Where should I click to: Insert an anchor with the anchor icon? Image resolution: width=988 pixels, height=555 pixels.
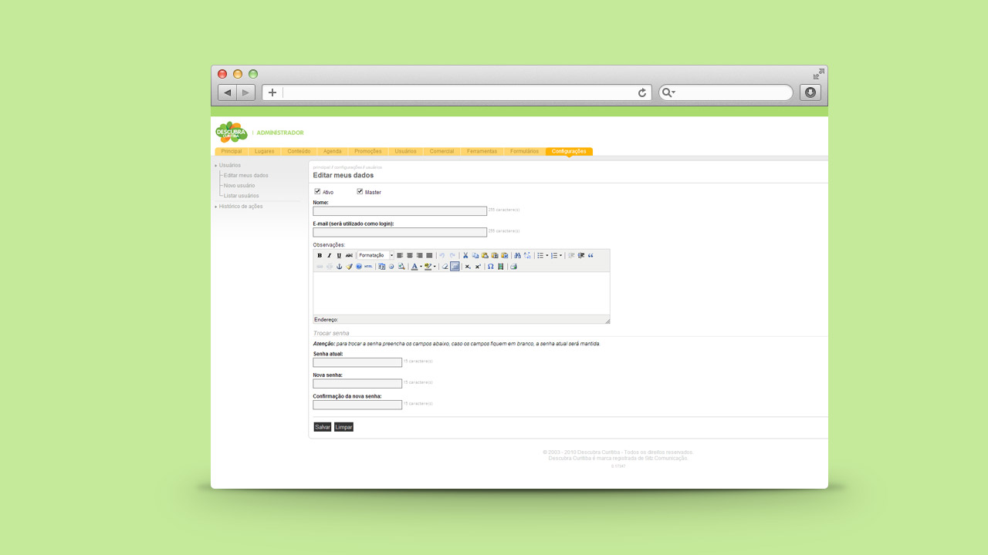click(x=339, y=267)
